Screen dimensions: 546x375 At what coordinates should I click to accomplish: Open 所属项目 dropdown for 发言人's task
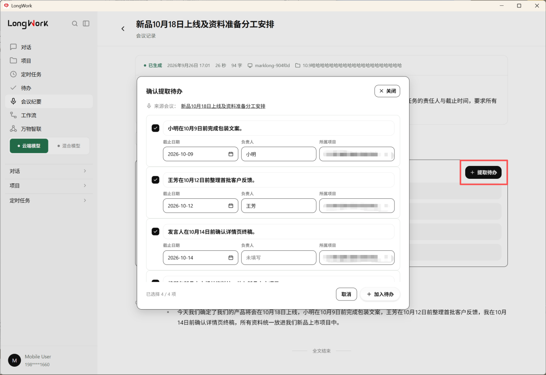pyautogui.click(x=357, y=257)
